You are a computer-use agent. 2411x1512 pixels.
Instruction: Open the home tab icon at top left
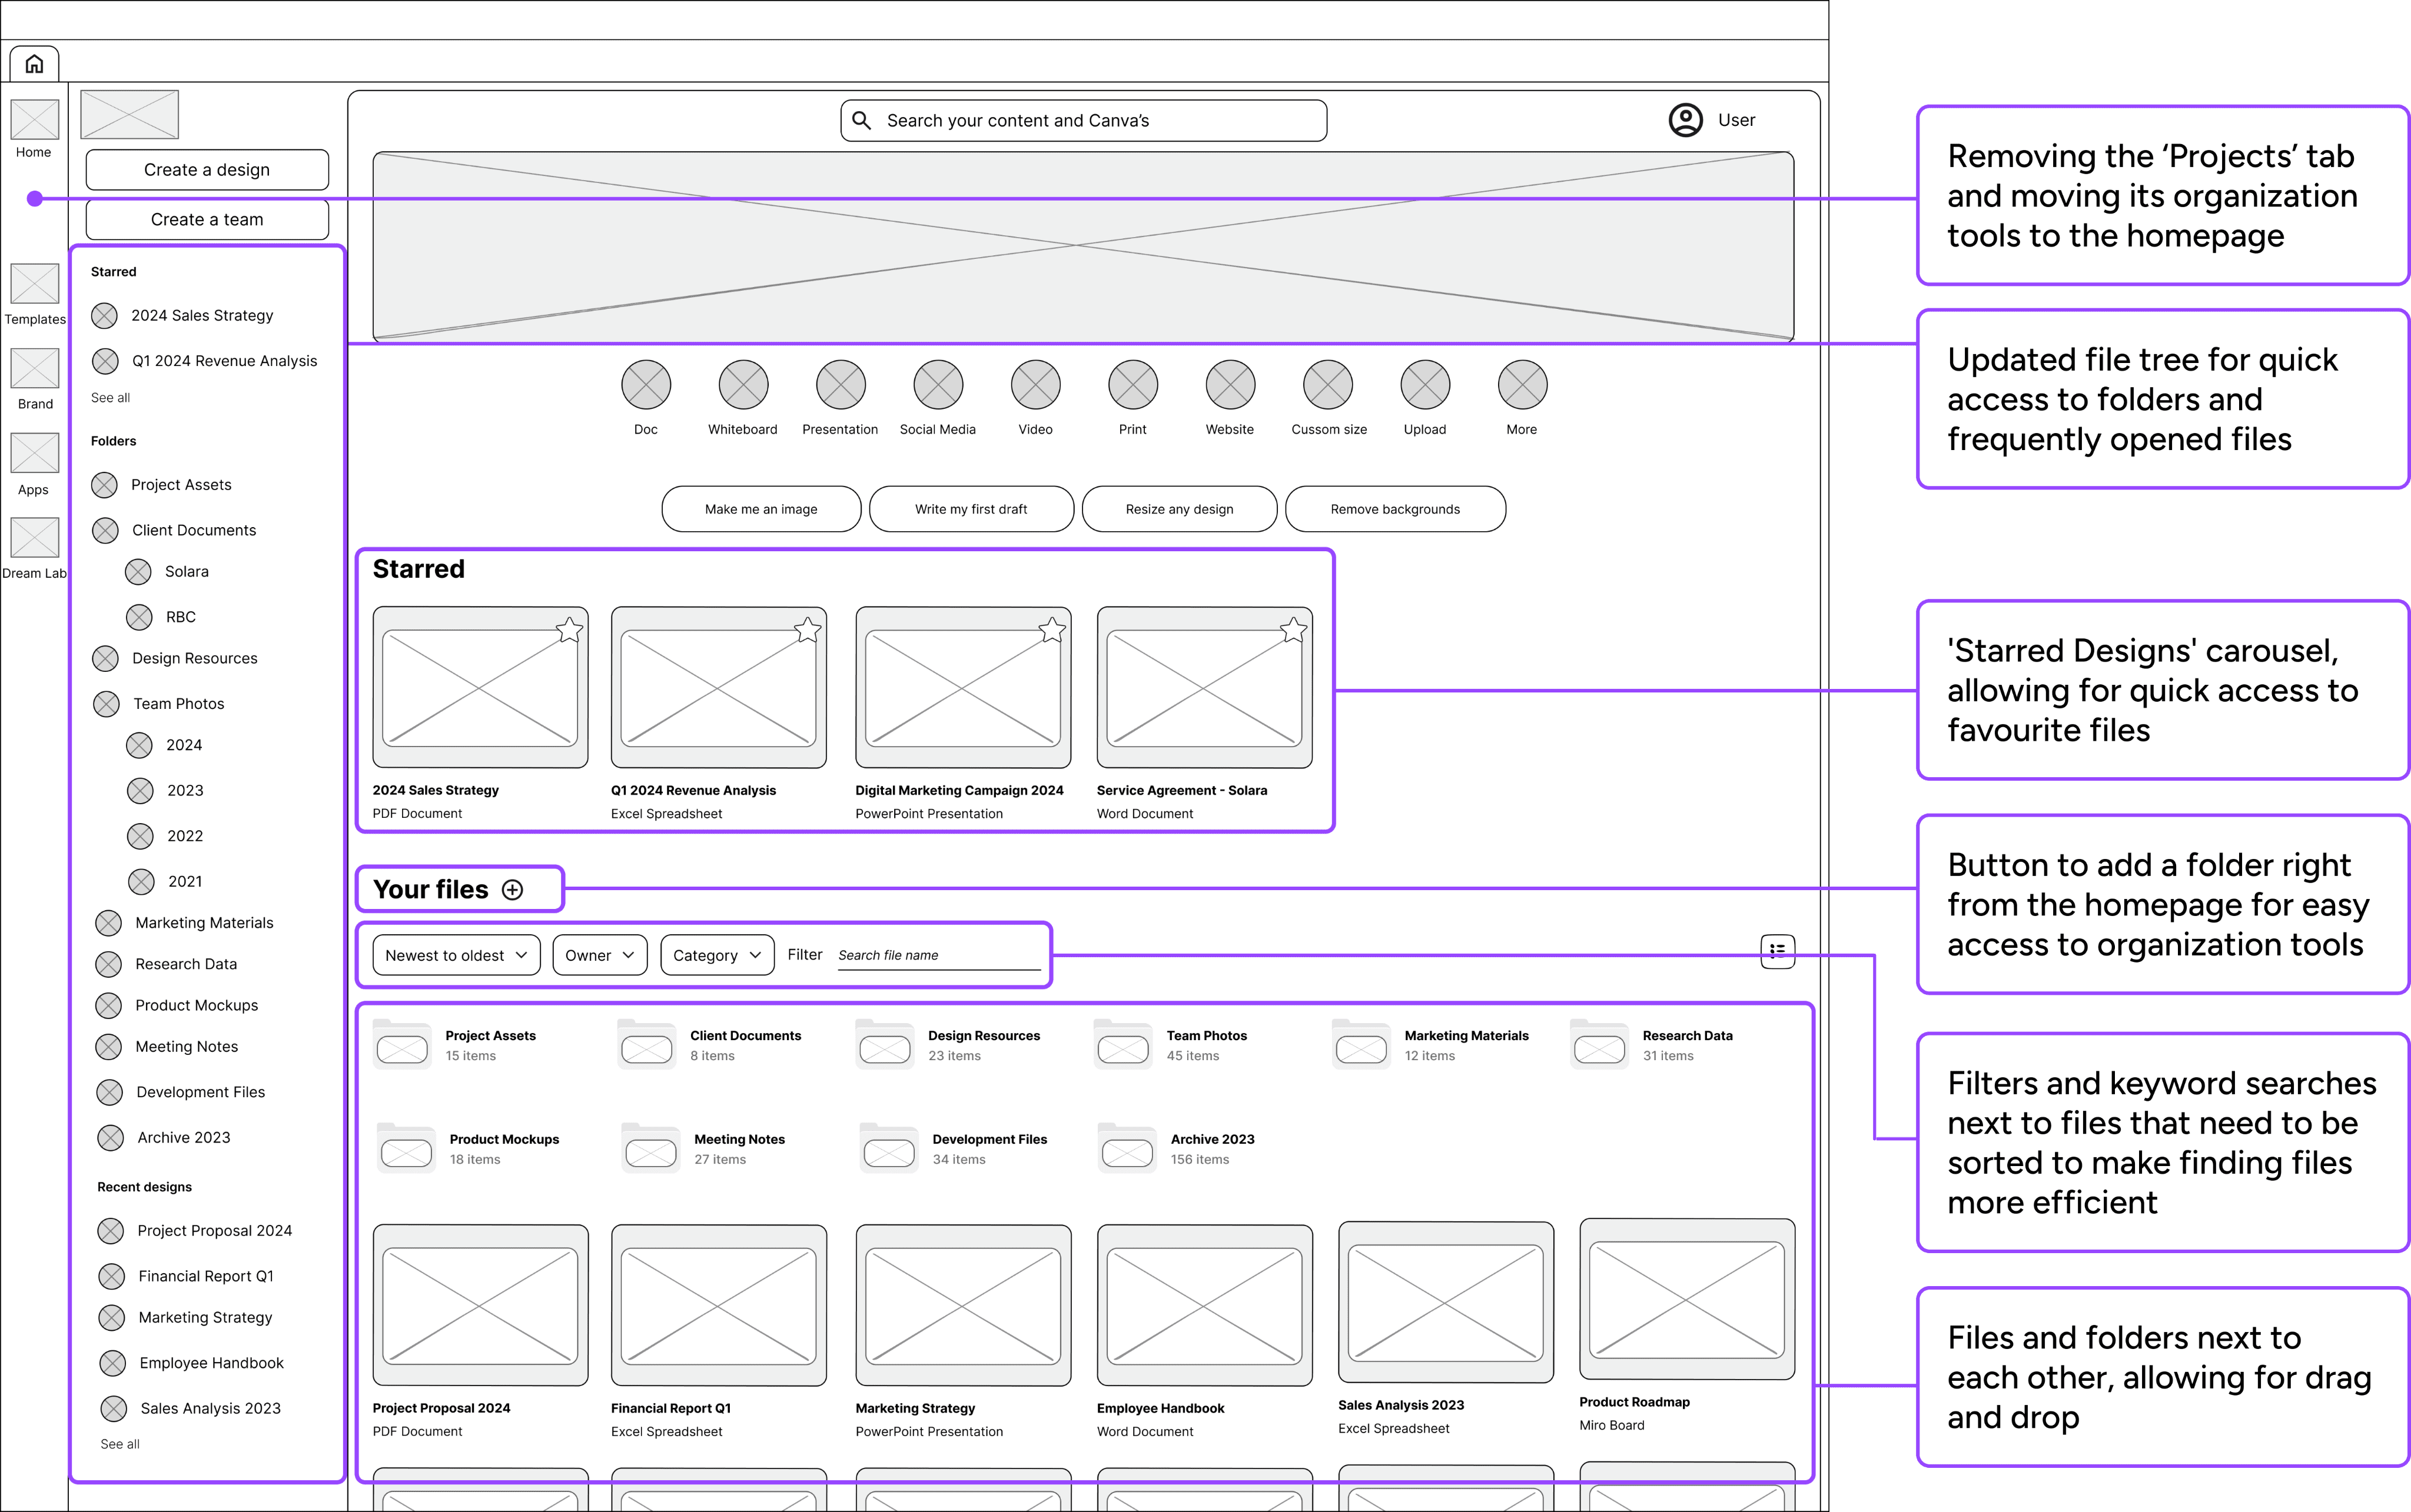click(34, 64)
